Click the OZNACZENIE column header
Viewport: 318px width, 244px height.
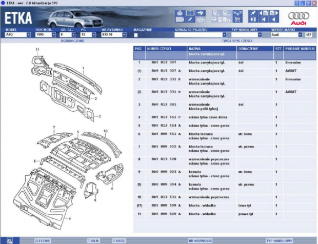[x=255, y=49]
